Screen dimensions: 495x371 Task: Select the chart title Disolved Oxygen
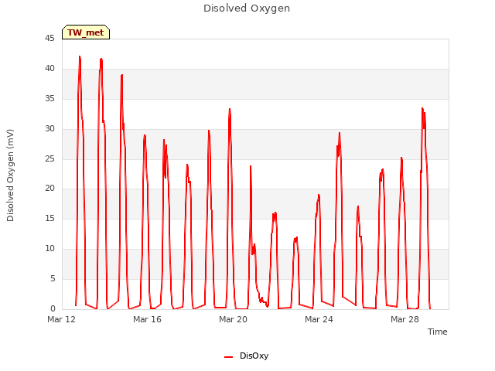(x=247, y=9)
